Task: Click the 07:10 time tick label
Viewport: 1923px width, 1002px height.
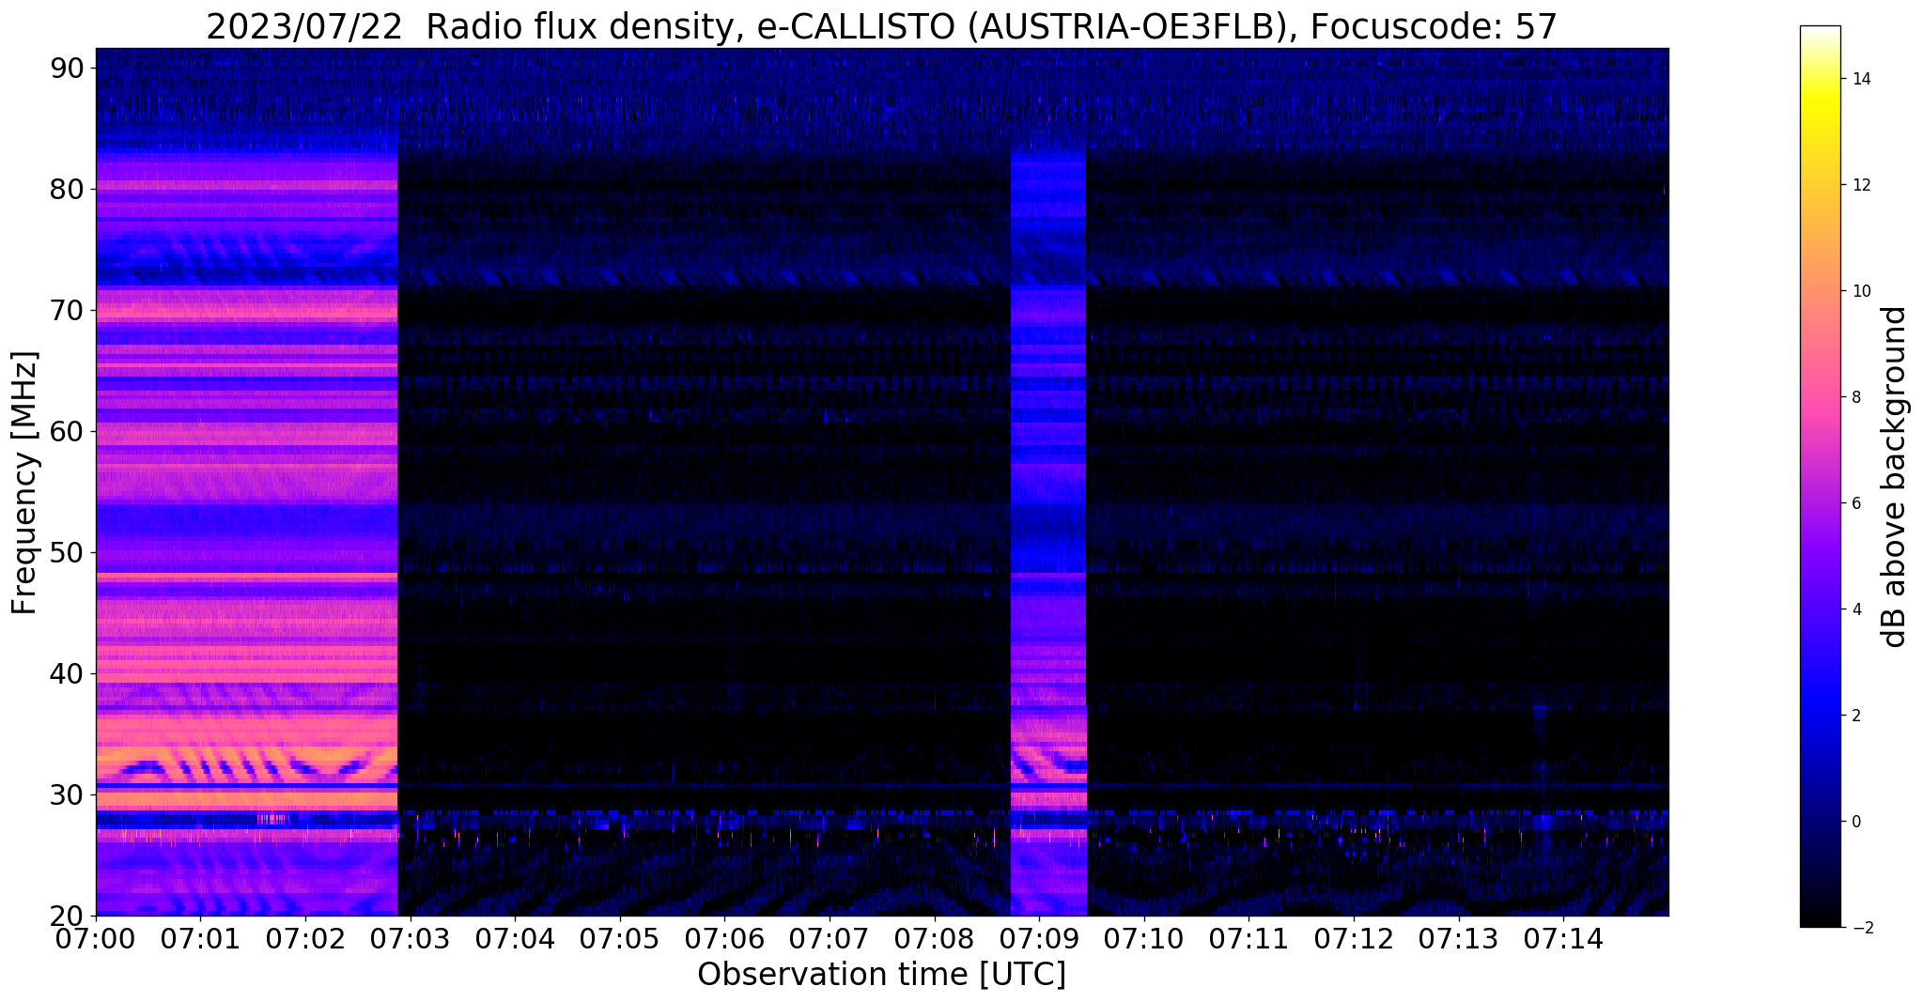Action: click(x=1144, y=939)
